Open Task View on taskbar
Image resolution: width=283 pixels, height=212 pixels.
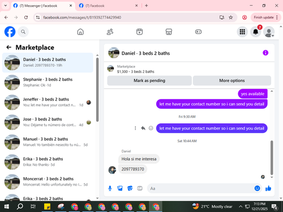pos(33,206)
